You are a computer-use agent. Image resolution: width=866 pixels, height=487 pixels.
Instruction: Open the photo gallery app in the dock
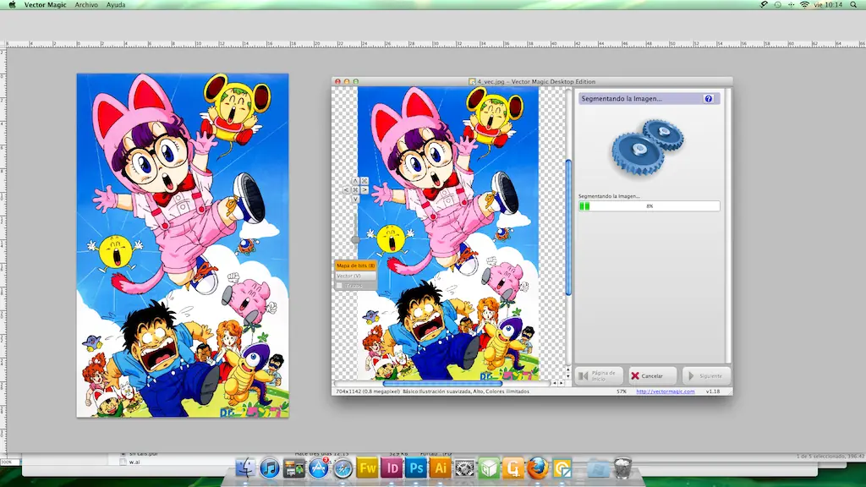[x=293, y=468]
